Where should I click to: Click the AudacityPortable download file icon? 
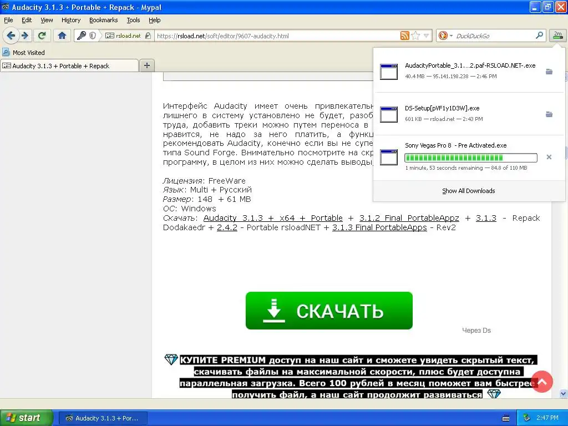[x=389, y=72]
